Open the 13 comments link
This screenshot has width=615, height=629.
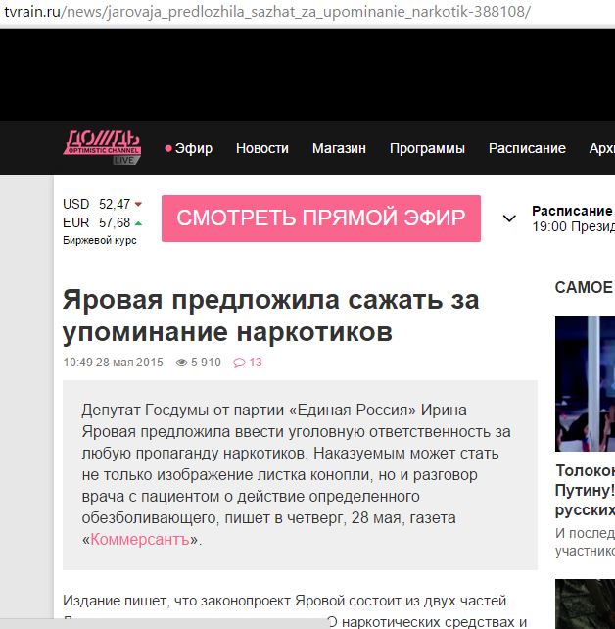pos(256,363)
